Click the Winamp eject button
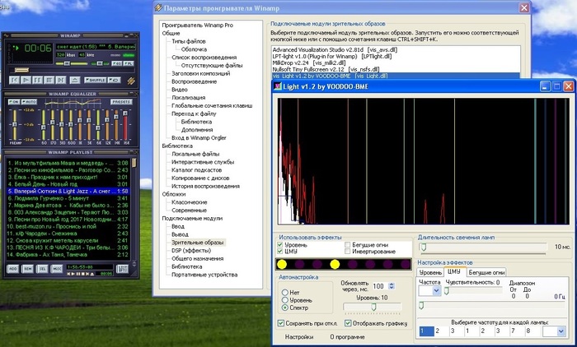 76,80
